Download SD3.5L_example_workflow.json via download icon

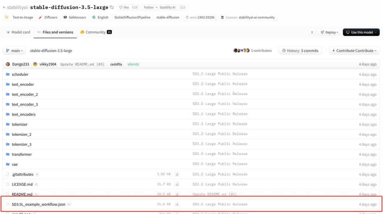tap(177, 204)
